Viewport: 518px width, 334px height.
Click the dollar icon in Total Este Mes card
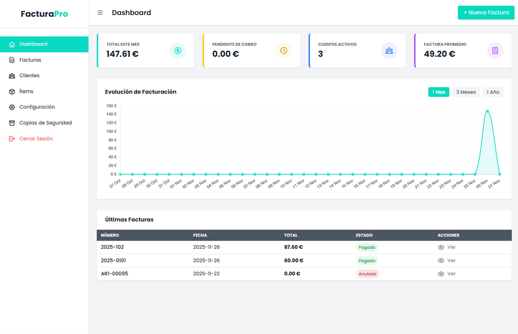point(178,51)
